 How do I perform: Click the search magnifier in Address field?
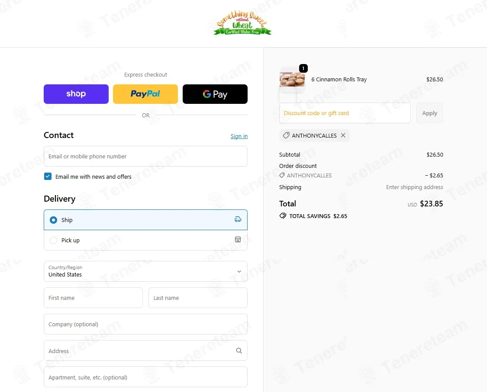pos(239,350)
